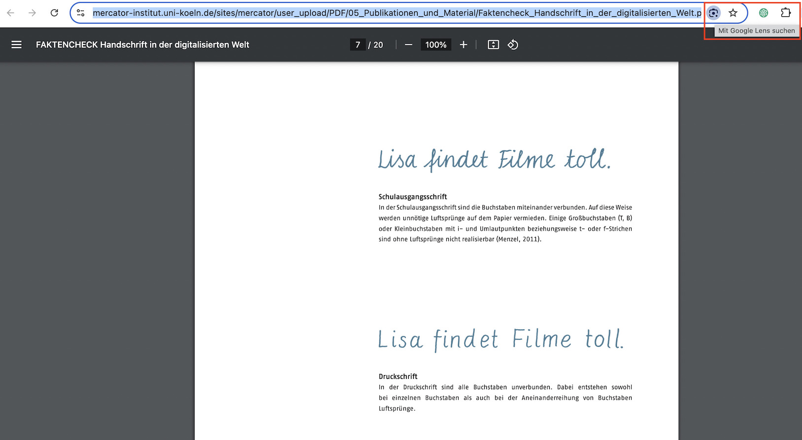Screen dimensions: 802x440
Task: Click the total page count '/ 20'
Action: point(375,45)
